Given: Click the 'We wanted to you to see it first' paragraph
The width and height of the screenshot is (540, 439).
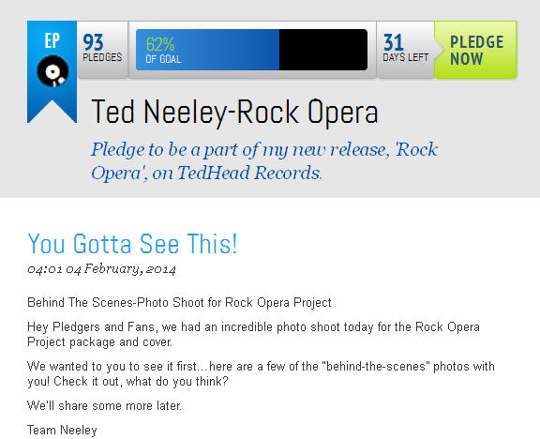Looking at the screenshot, I should pos(261,373).
